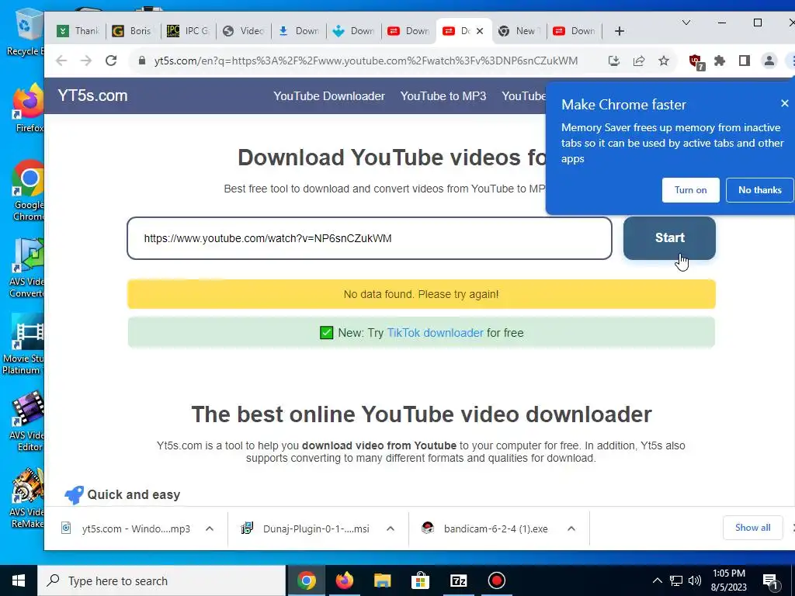Click Show all downloads button
Image resolution: width=795 pixels, height=596 pixels.
(752, 528)
